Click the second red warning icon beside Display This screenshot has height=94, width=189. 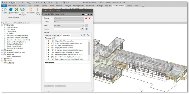(89, 18)
